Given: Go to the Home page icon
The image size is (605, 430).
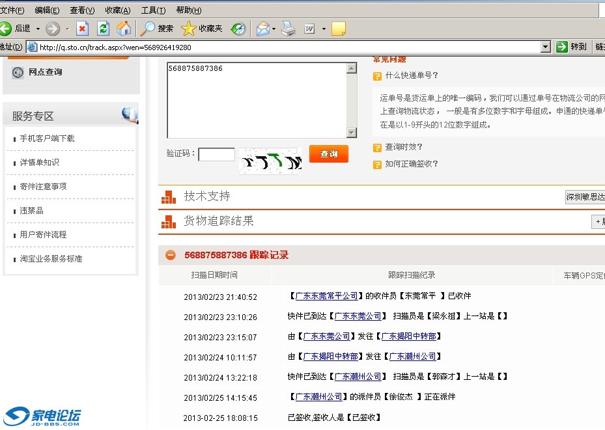Looking at the screenshot, I should (123, 29).
